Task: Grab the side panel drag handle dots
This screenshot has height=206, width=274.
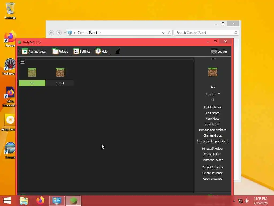Action: (213, 59)
